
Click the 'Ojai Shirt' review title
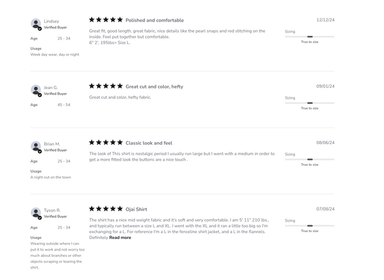[x=136, y=210]
